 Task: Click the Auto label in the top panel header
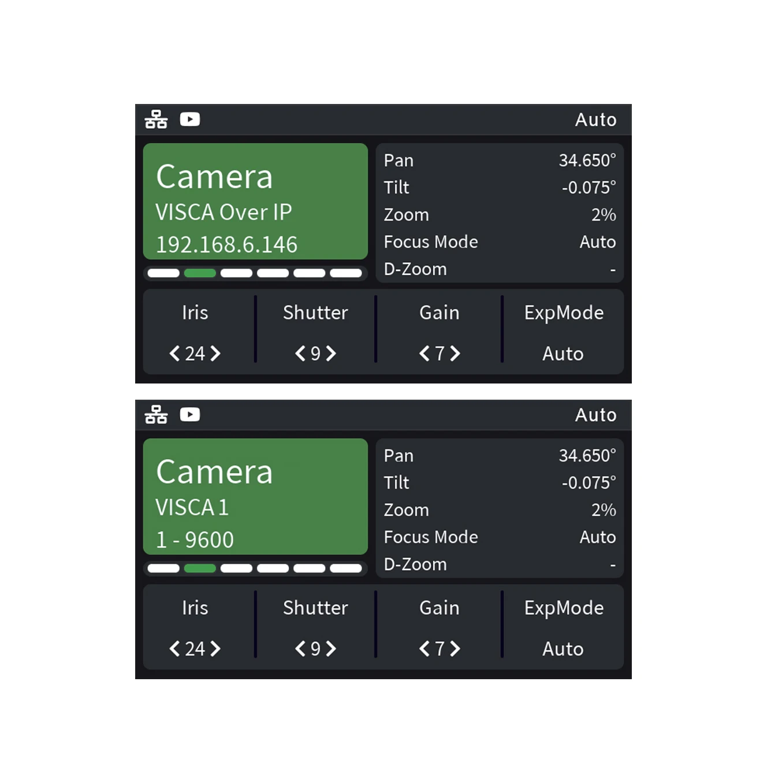pos(595,119)
